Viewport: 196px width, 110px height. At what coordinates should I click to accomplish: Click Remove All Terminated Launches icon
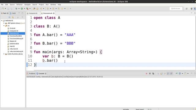[x=153, y=74]
